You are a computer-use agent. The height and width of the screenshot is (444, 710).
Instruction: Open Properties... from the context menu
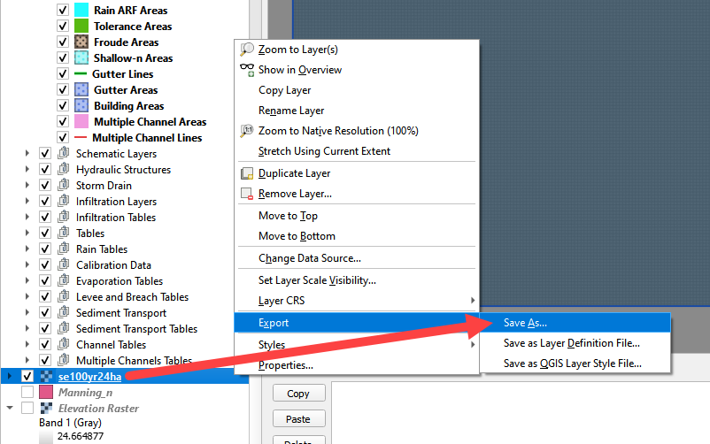(x=285, y=365)
